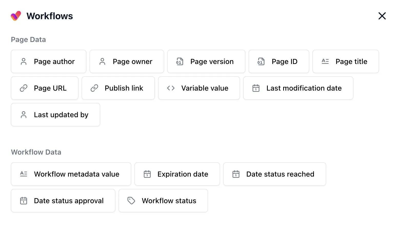This screenshot has height=238, width=396.
Task: Click the text icon beside Workflow metadata value
Action: point(24,174)
